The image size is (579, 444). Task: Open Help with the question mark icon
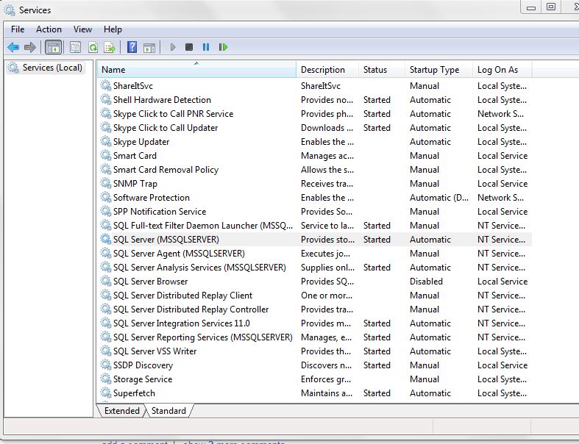pyautogui.click(x=132, y=47)
